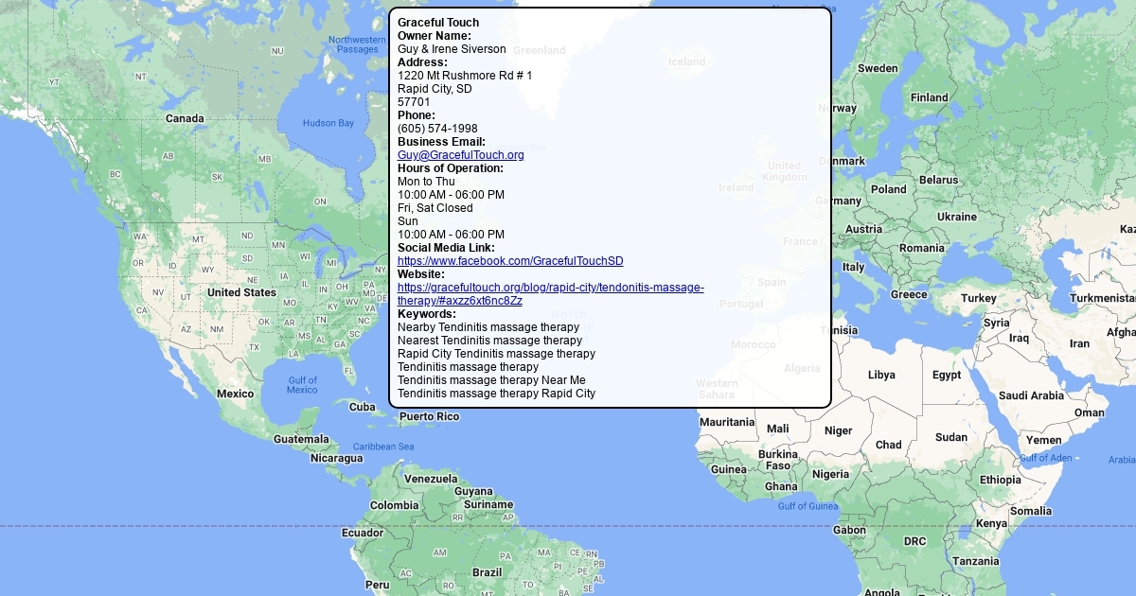Viewport: 1136px width, 596px height.
Task: Click the Graceful Touch business title
Action: (x=438, y=23)
